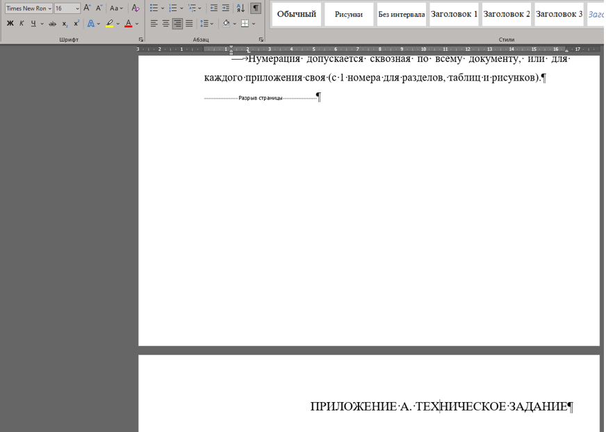The image size is (606, 432).
Task: Toggle paragraph marks display
Action: point(256,8)
